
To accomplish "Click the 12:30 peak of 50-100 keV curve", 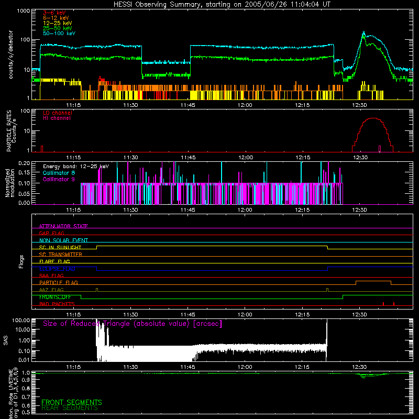I will point(363,32).
